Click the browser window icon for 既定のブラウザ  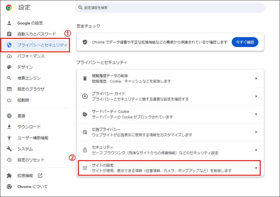(9, 89)
